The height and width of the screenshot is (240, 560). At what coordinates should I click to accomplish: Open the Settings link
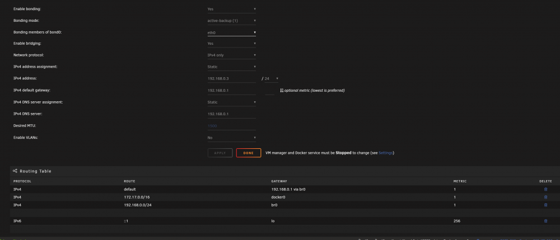pyautogui.click(x=385, y=153)
